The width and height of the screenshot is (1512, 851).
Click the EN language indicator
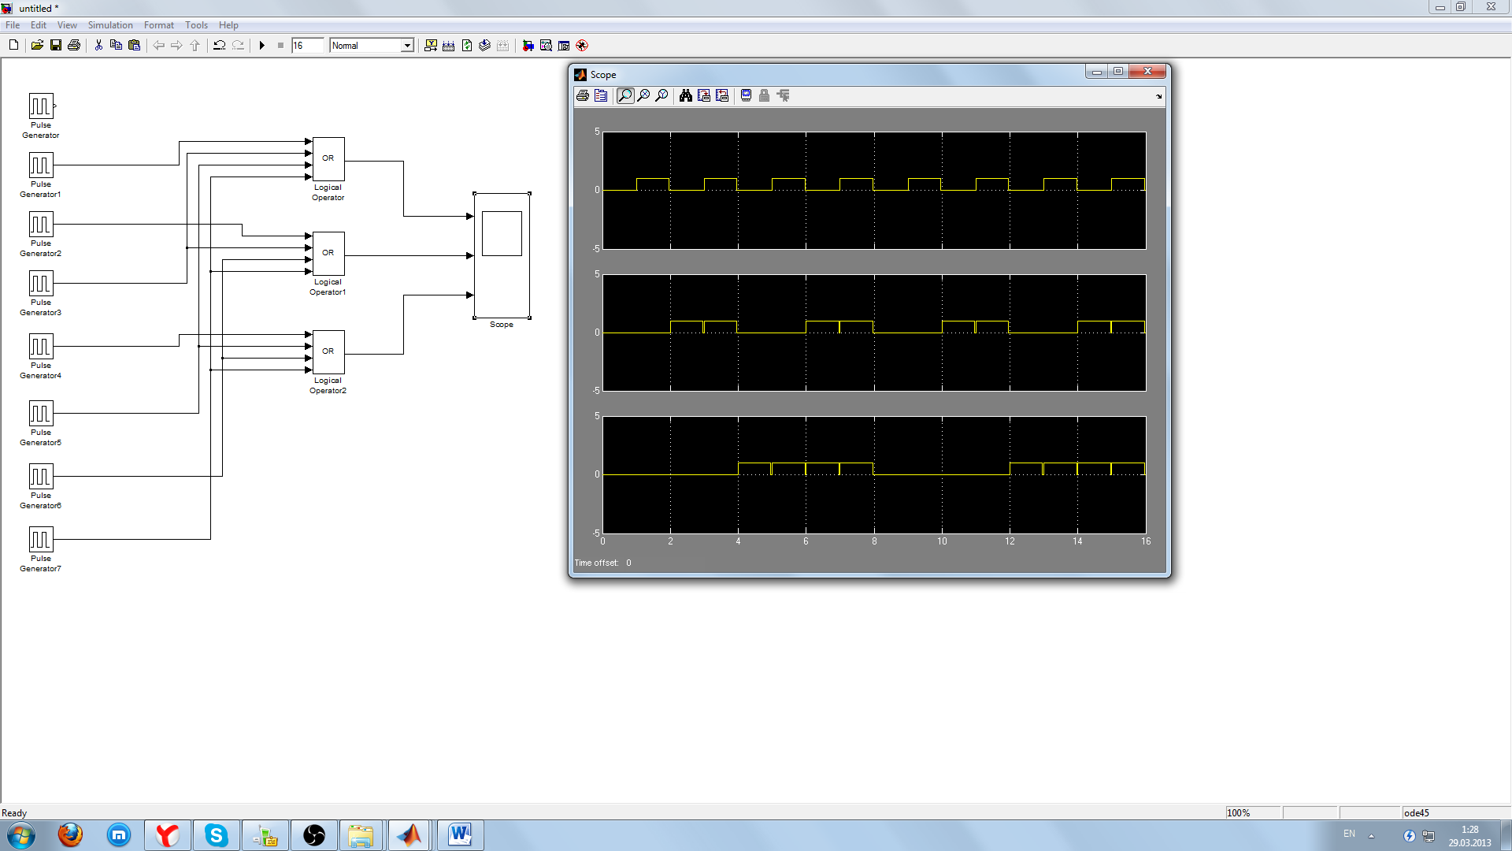pyautogui.click(x=1349, y=834)
